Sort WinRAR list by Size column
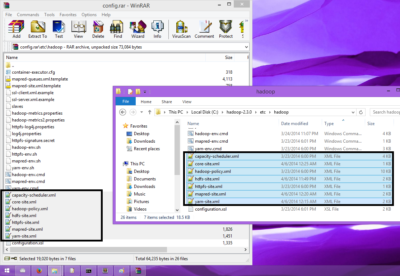This screenshot has width=400, height=276. coord(220,57)
